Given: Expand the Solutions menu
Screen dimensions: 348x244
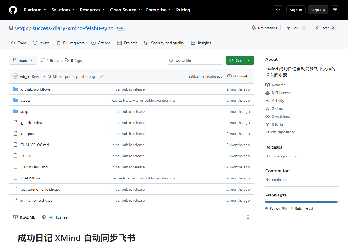Looking at the screenshot, I should coord(63,10).
